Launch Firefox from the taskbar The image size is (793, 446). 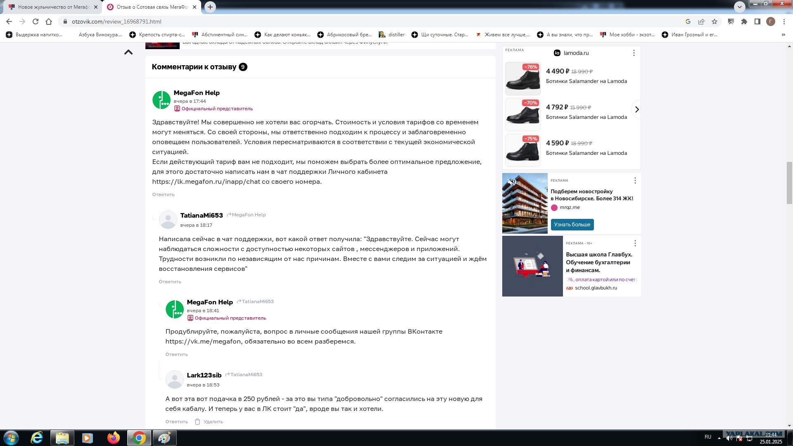pos(113,438)
